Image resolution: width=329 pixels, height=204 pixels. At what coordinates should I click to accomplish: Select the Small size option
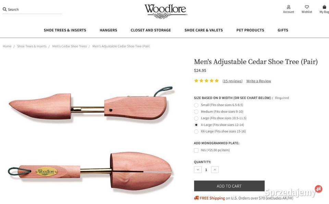pyautogui.click(x=196, y=105)
